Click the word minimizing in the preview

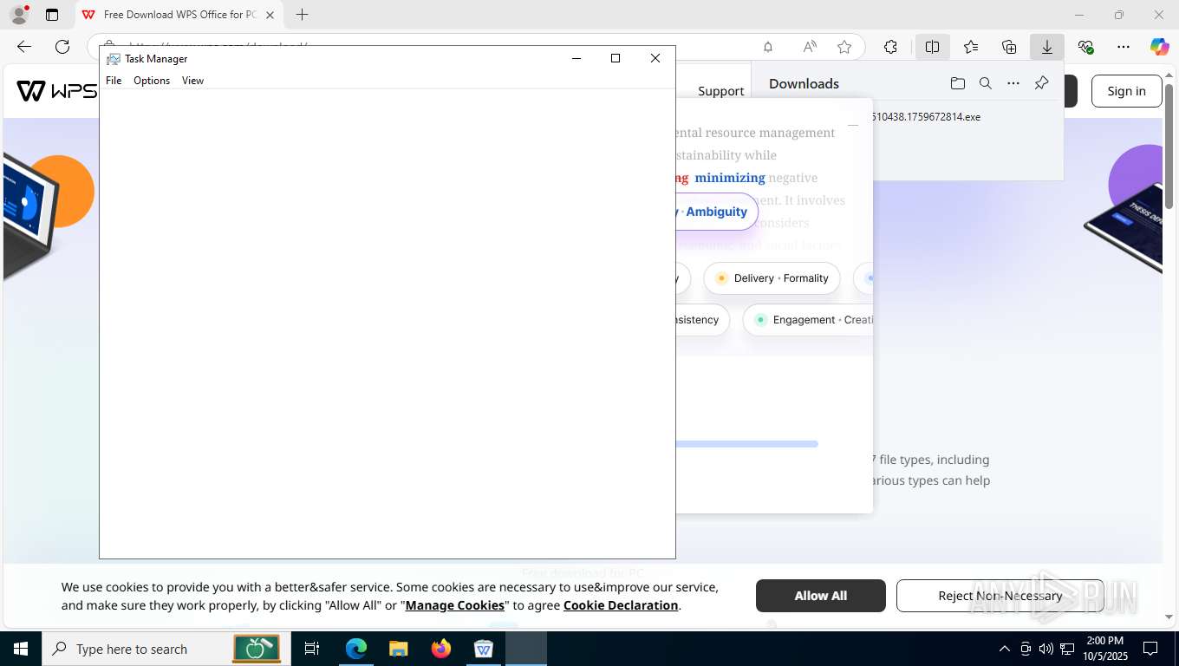click(730, 178)
